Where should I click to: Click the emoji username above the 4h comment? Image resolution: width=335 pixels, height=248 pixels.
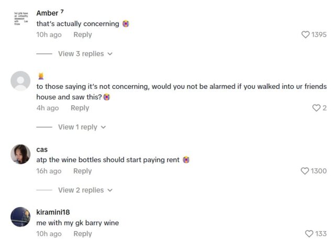(40, 76)
